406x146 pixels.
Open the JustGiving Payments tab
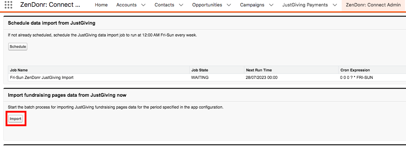click(x=305, y=5)
